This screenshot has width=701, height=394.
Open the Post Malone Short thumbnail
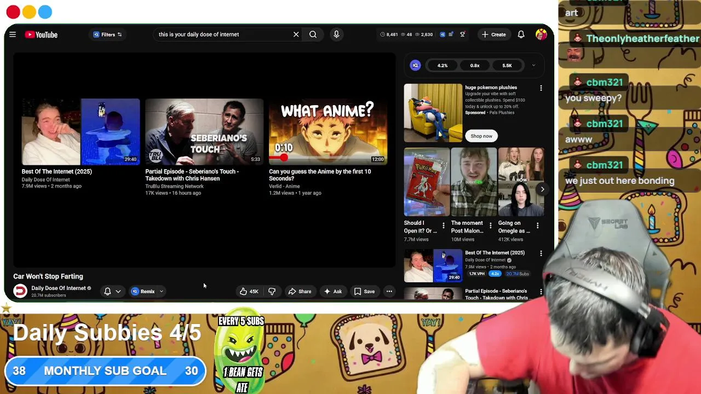pyautogui.click(x=474, y=182)
